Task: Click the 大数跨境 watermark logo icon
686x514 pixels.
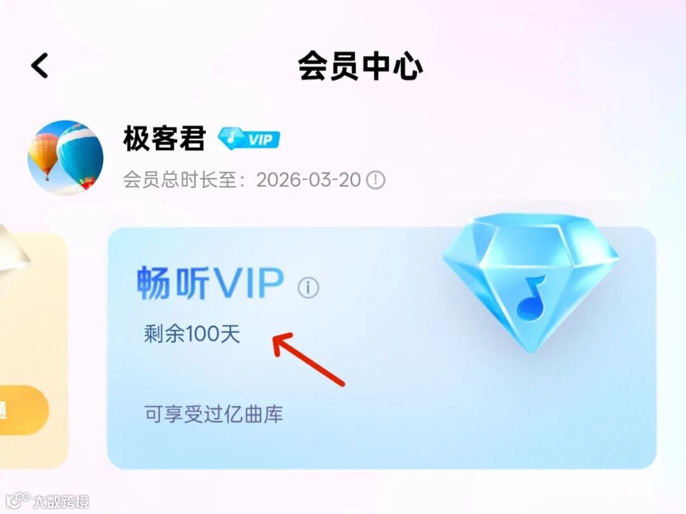Action: coord(18,501)
